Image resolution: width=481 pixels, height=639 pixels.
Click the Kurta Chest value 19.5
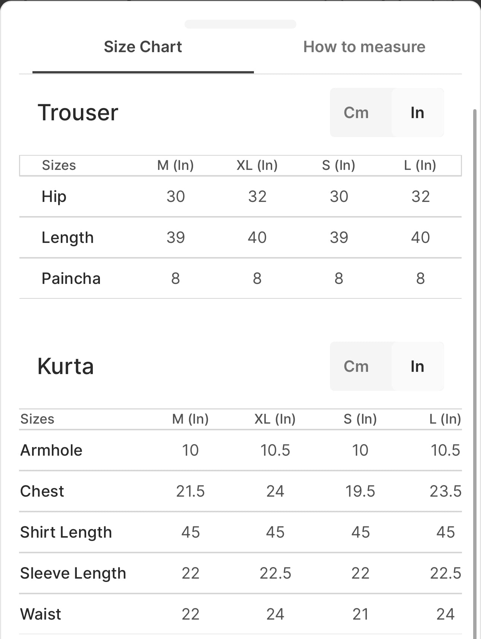pos(360,491)
